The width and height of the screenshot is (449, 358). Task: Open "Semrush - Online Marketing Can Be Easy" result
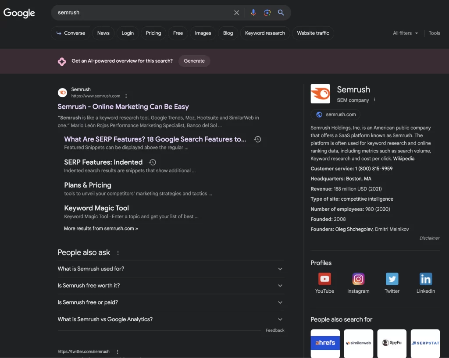[x=123, y=106]
